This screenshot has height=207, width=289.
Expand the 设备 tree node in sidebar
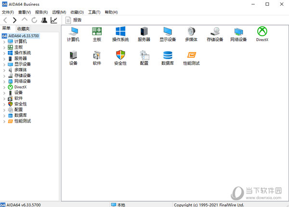pyautogui.click(x=4, y=93)
